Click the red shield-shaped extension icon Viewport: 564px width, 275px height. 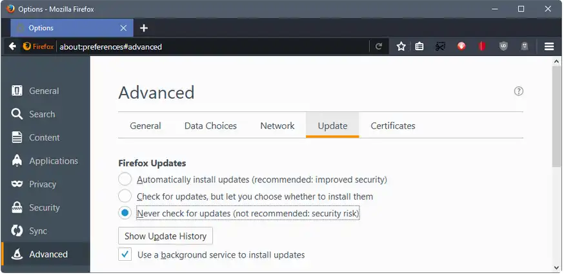(482, 46)
